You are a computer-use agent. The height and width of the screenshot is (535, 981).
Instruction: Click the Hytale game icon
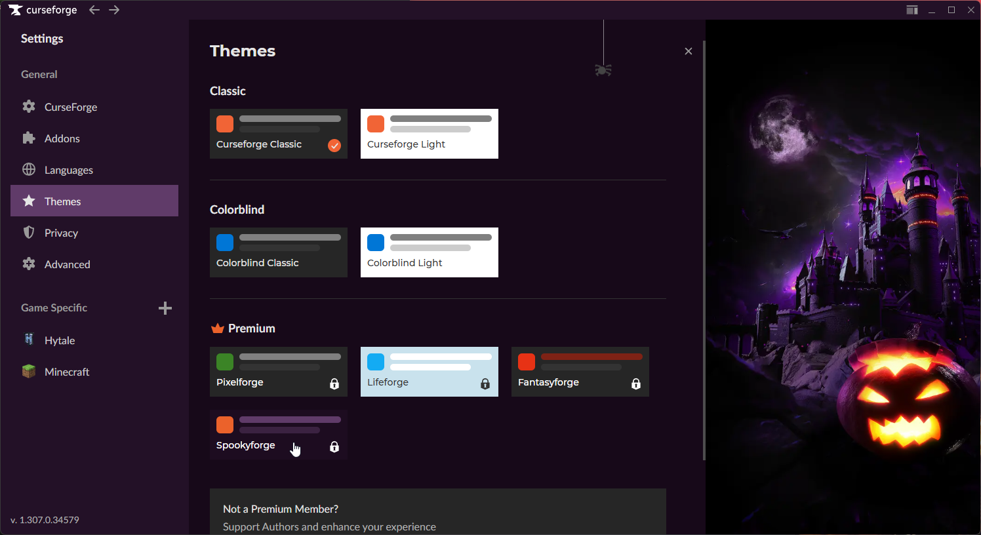tap(29, 340)
